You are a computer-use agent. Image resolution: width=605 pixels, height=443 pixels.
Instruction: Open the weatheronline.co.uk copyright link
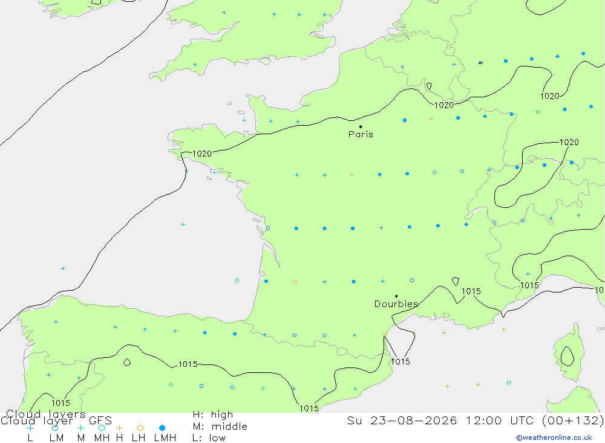[554, 438]
